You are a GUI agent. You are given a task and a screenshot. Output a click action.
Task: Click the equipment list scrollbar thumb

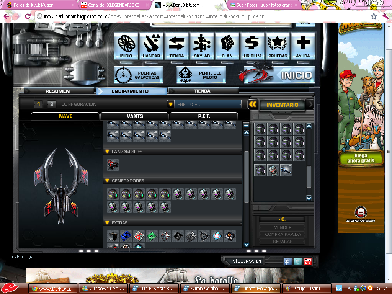(247, 176)
